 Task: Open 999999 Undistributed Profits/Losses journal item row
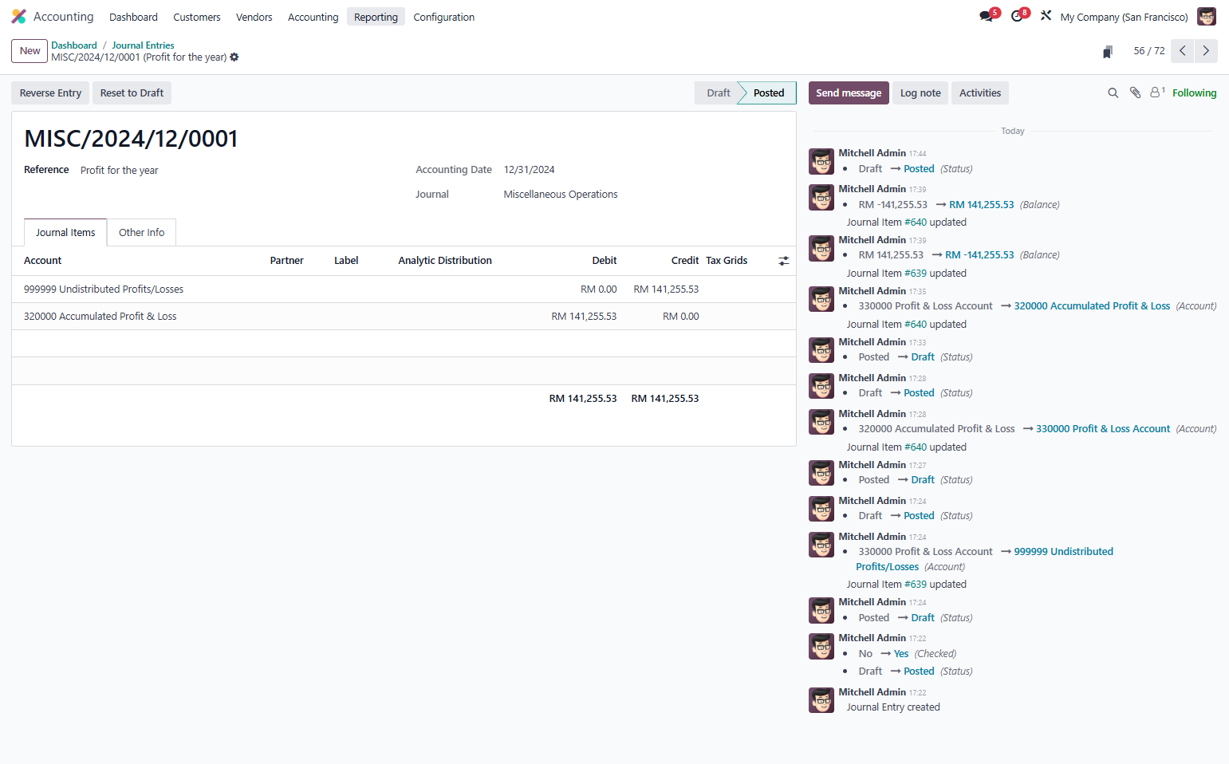tap(404, 289)
